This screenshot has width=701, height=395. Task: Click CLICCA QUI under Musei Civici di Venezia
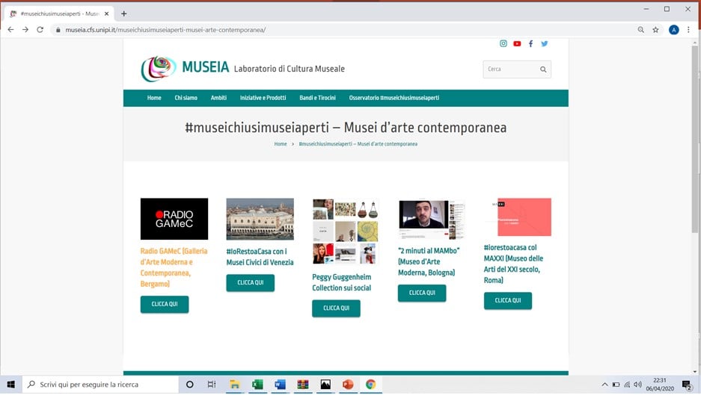pyautogui.click(x=251, y=283)
